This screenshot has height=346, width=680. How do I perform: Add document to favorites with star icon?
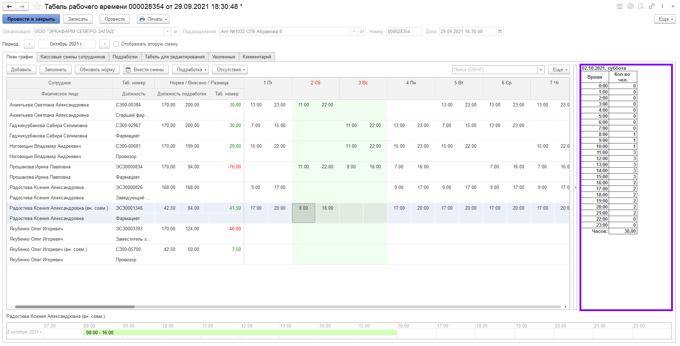37,6
